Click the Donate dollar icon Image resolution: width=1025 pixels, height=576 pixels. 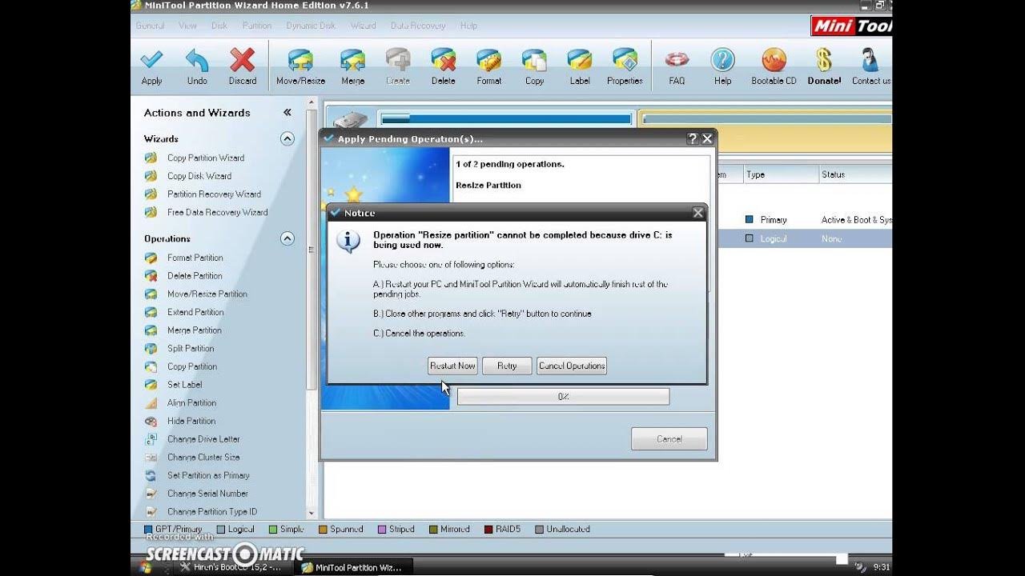(x=824, y=61)
